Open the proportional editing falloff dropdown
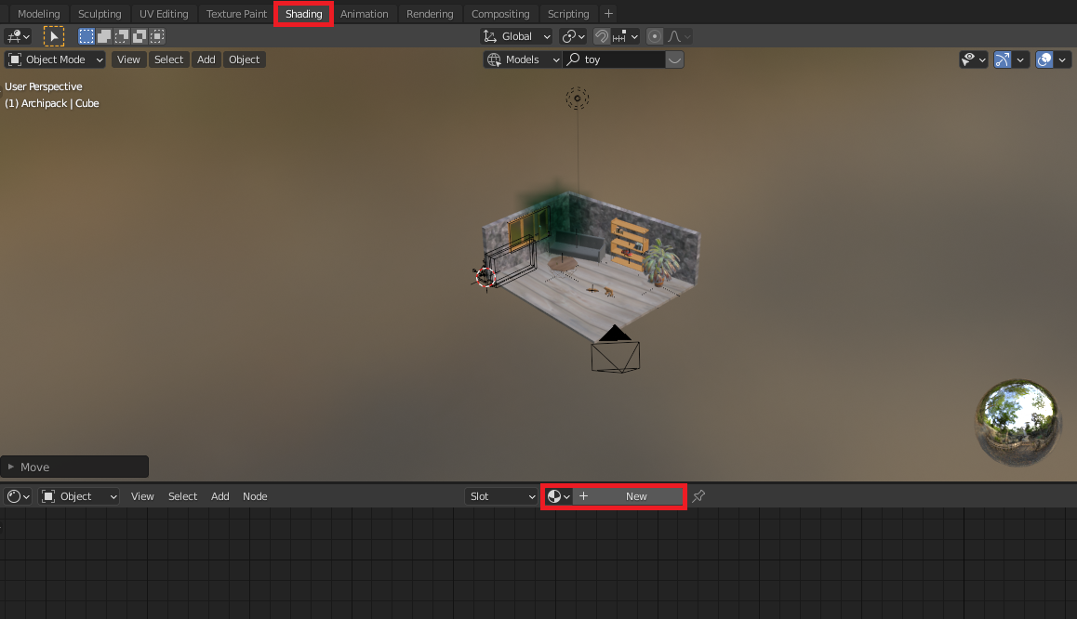1077x619 pixels. coord(679,36)
